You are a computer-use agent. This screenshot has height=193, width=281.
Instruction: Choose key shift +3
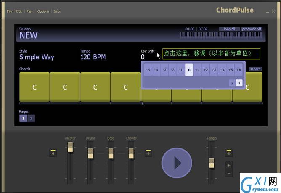[x=214, y=70]
